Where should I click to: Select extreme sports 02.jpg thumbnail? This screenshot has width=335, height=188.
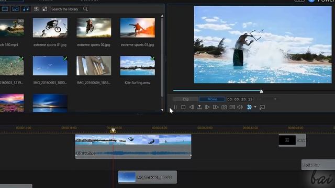coord(94,28)
